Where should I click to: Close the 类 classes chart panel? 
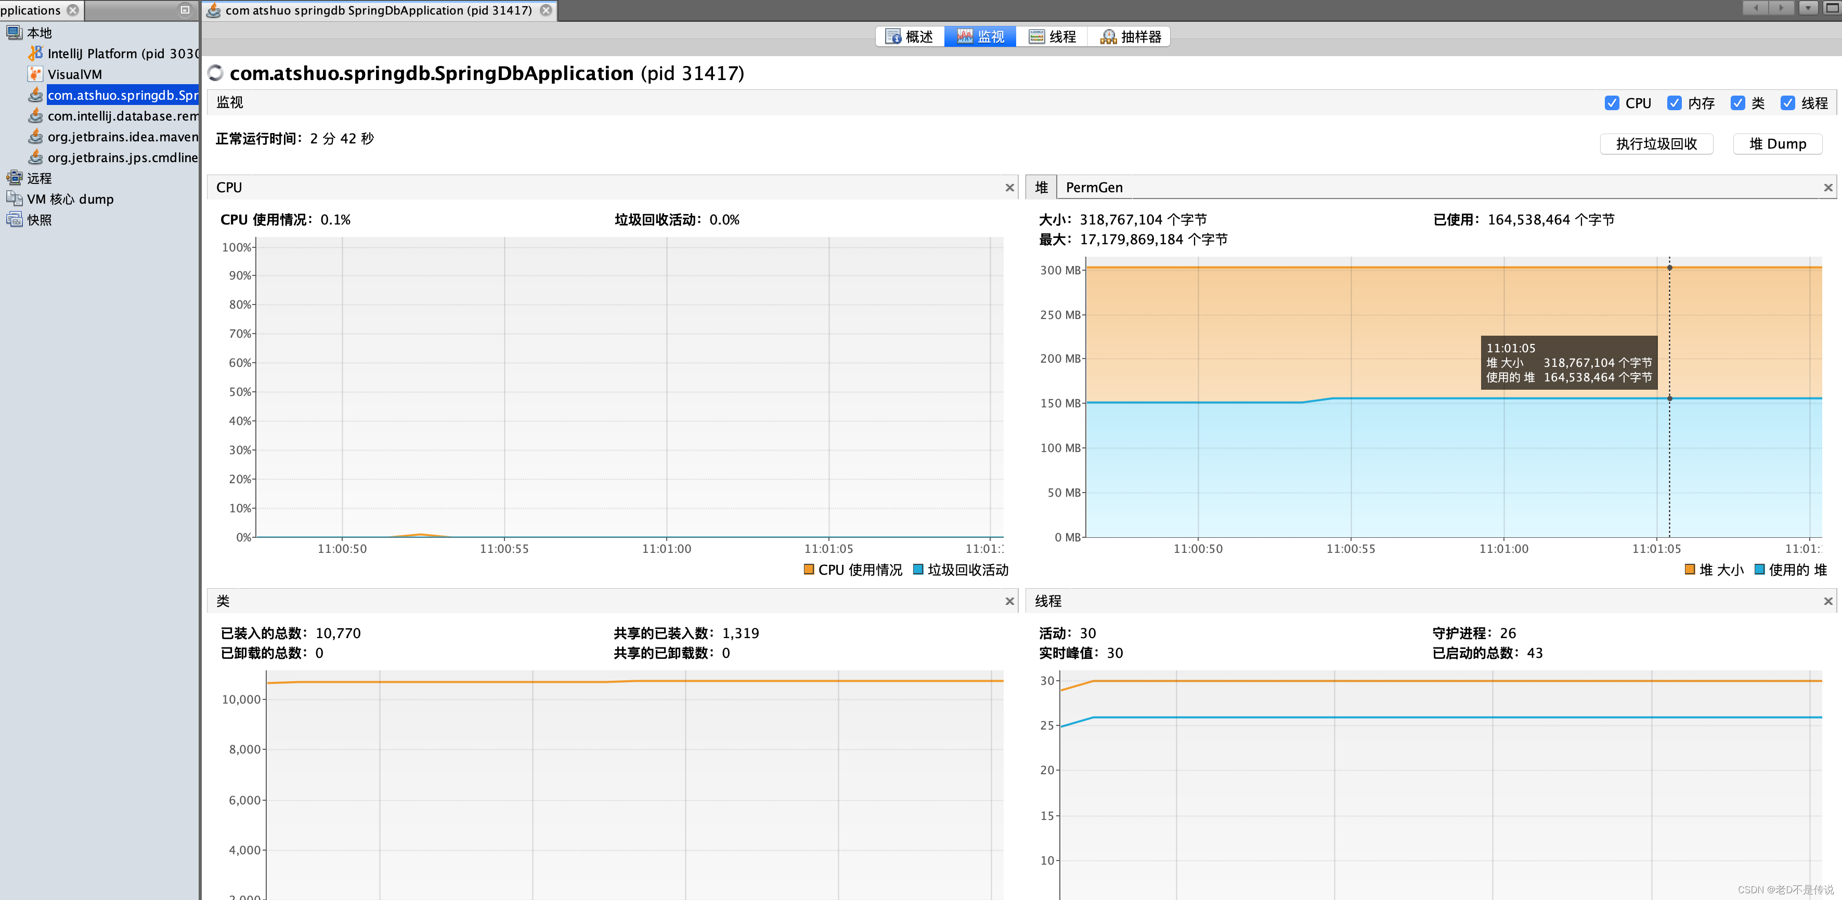click(1010, 601)
